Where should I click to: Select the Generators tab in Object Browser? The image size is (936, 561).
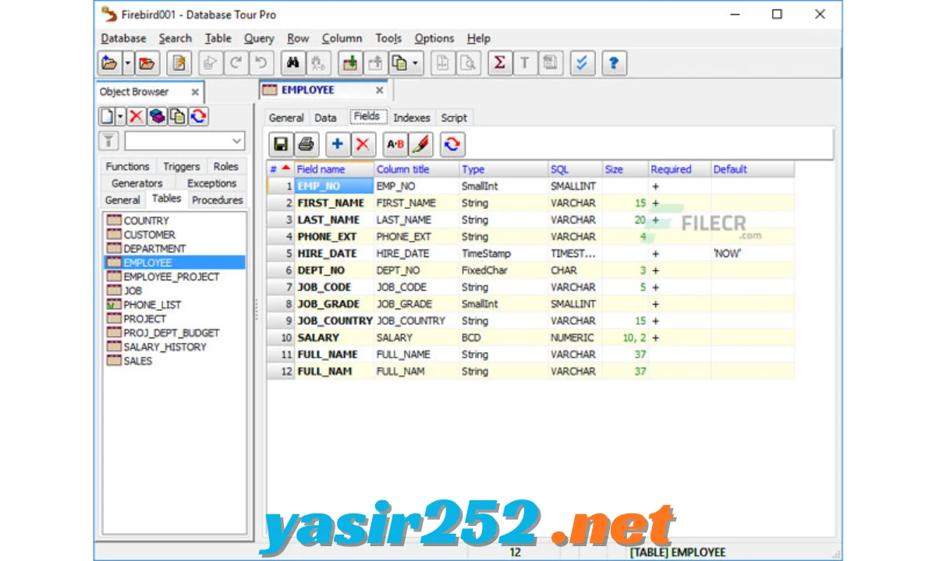tap(137, 183)
